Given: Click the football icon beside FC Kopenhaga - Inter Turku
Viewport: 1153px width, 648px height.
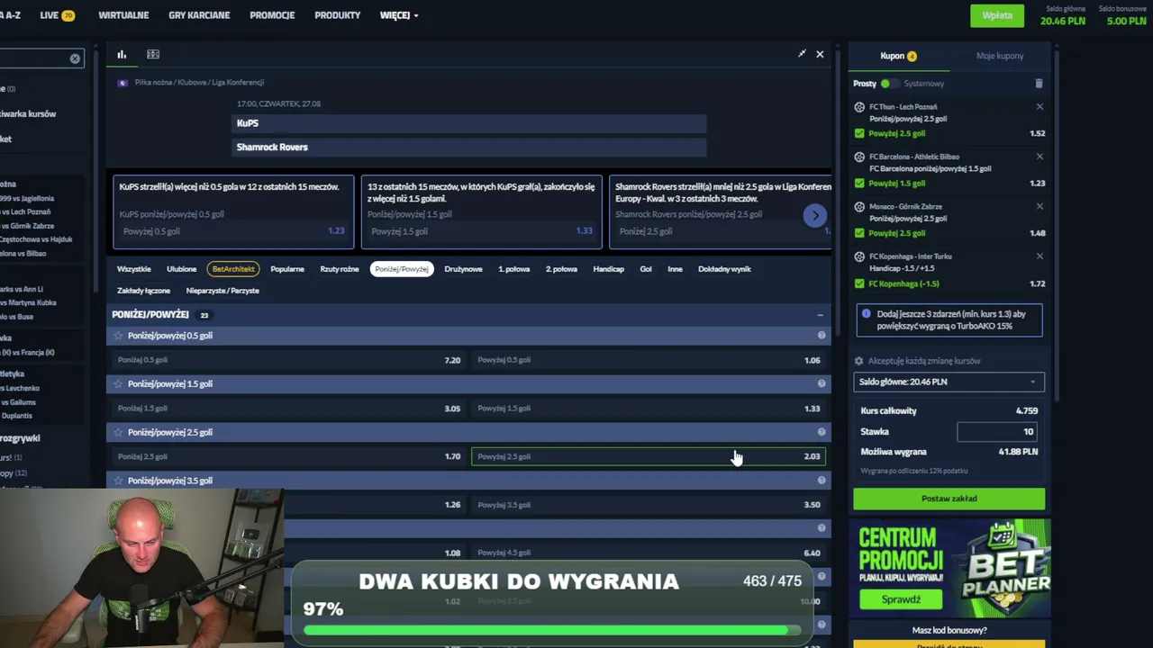Looking at the screenshot, I should (859, 256).
